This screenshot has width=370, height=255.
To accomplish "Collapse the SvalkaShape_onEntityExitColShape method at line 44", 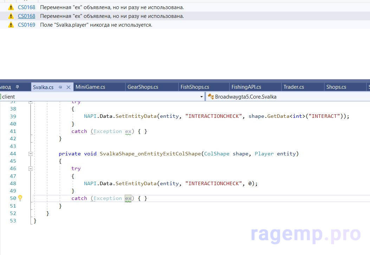I will pos(31,154).
